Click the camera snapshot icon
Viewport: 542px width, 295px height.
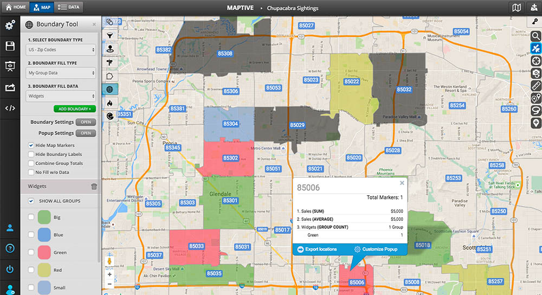click(x=536, y=73)
